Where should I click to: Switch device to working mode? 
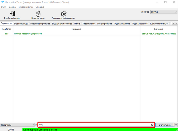12,15
